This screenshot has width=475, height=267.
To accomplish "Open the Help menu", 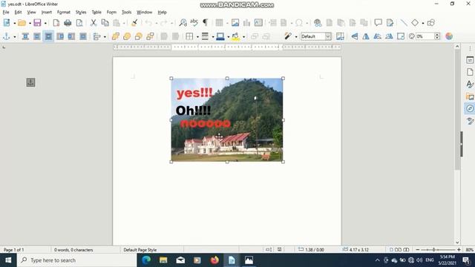I will 162,12.
